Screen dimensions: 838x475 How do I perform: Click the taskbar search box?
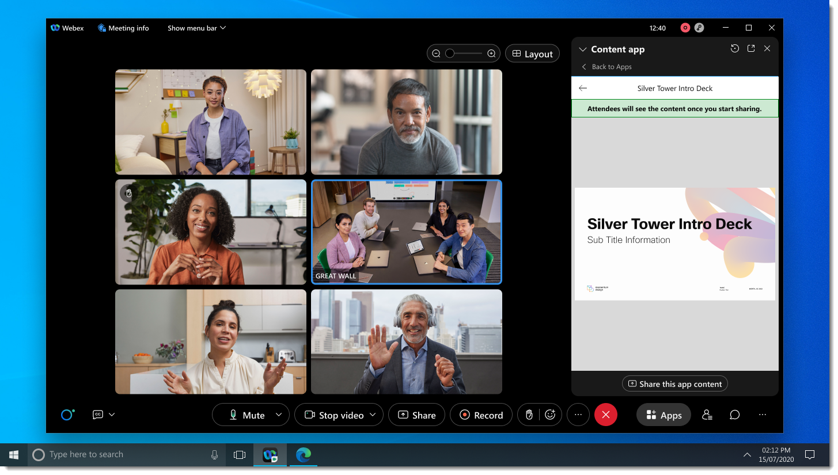pyautogui.click(x=127, y=455)
